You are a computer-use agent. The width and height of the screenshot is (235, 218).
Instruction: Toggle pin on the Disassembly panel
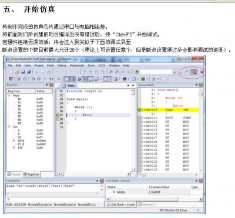[196, 85]
